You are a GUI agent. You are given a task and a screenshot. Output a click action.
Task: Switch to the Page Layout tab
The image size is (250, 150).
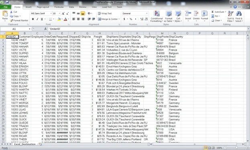coord(43,7)
